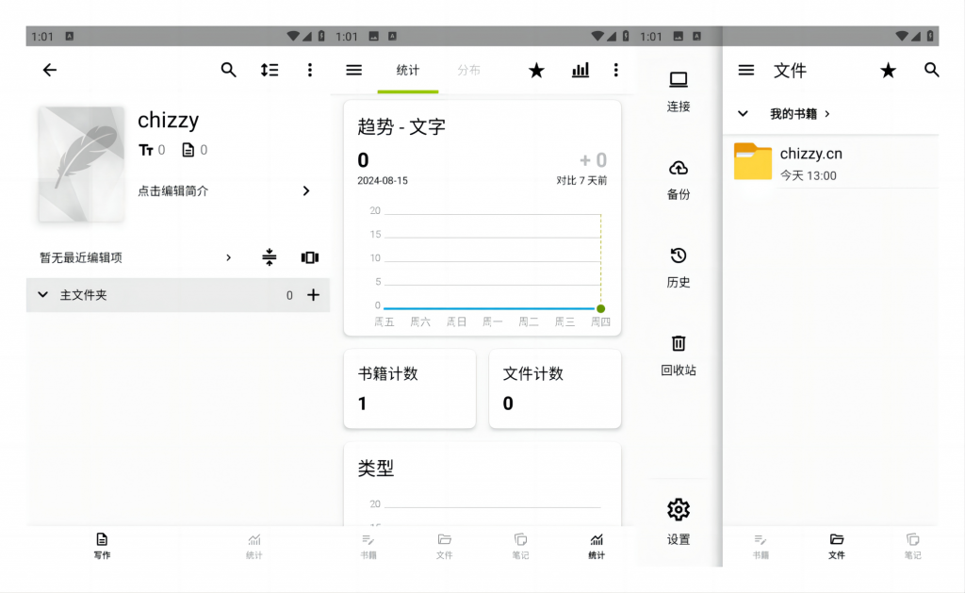
Task: Open the line spacing sort icon
Action: click(x=270, y=70)
